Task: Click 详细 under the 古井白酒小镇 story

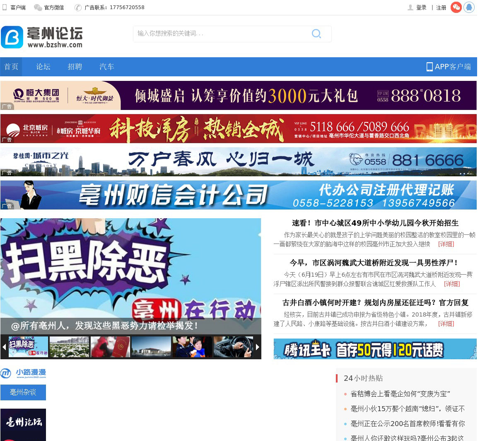Action: (x=446, y=324)
